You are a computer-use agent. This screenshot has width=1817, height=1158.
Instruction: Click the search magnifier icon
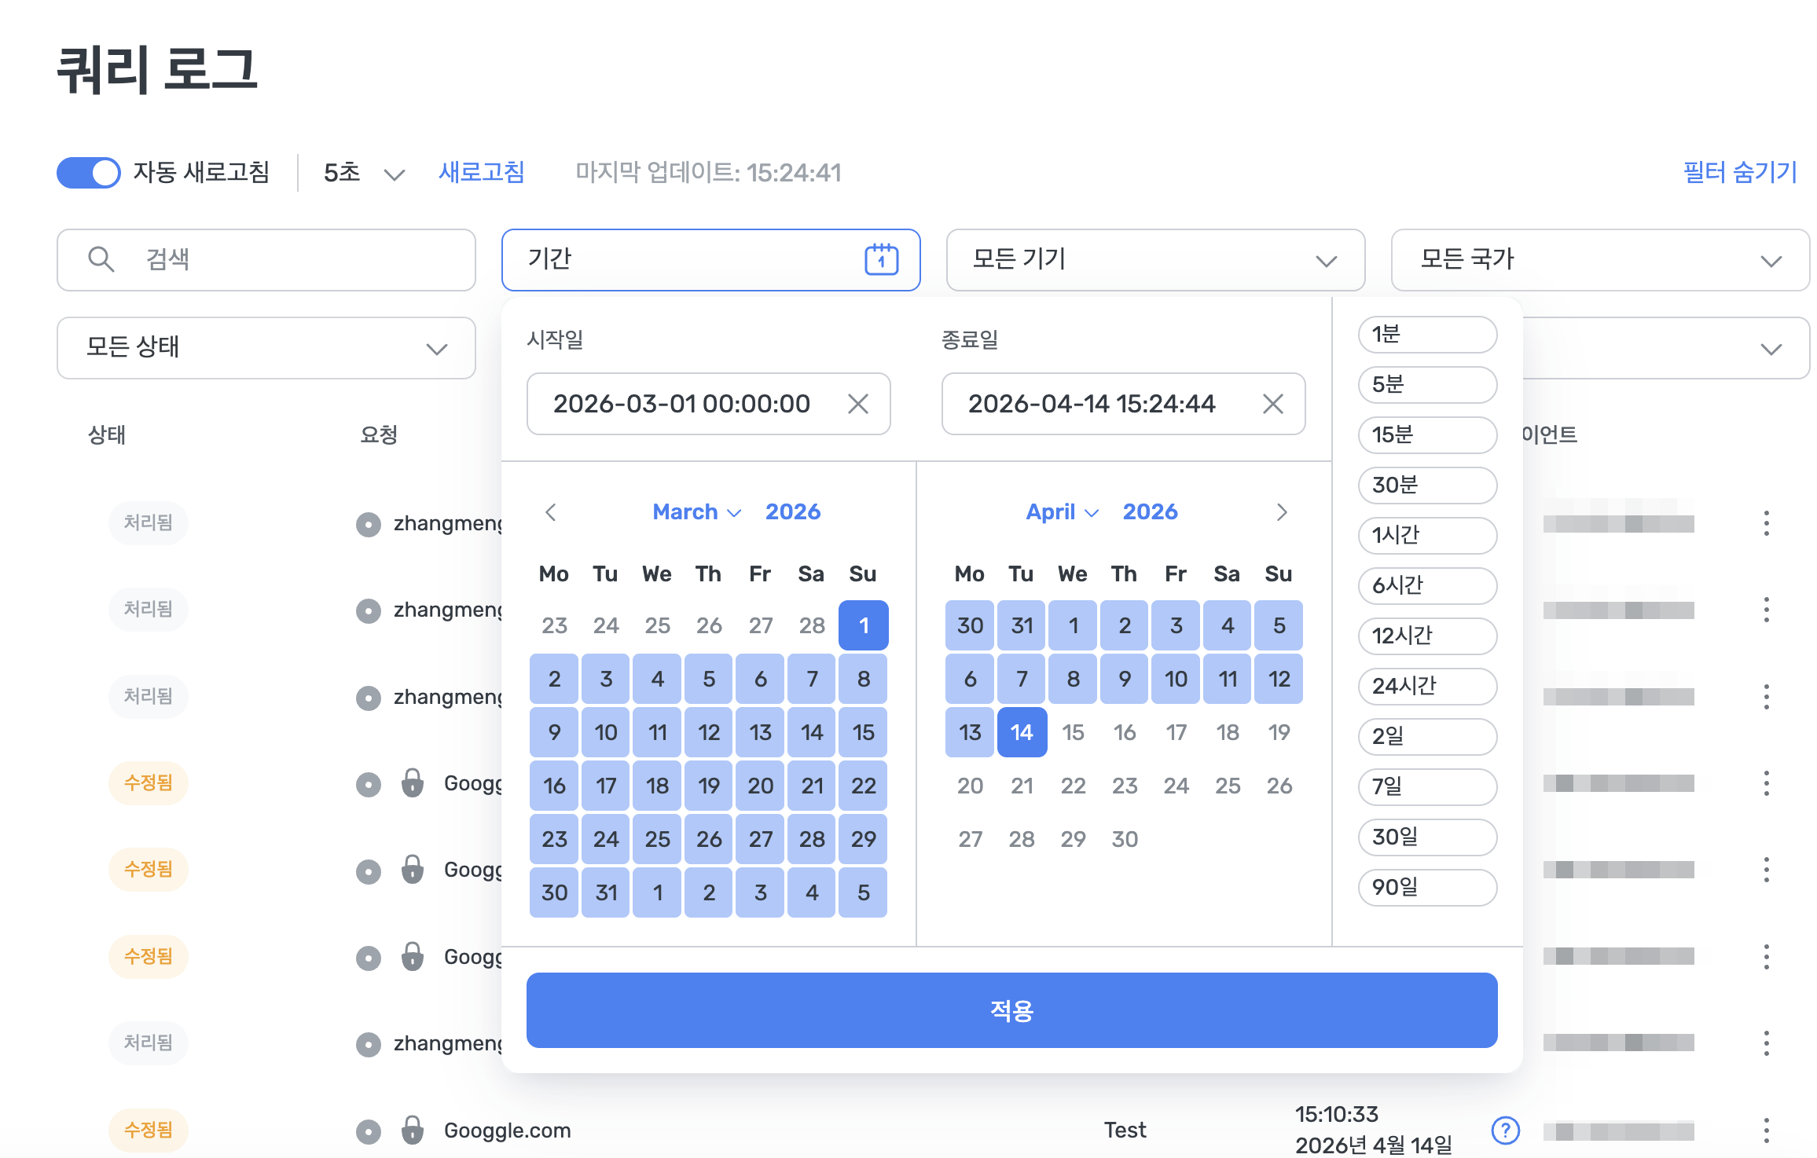click(101, 259)
